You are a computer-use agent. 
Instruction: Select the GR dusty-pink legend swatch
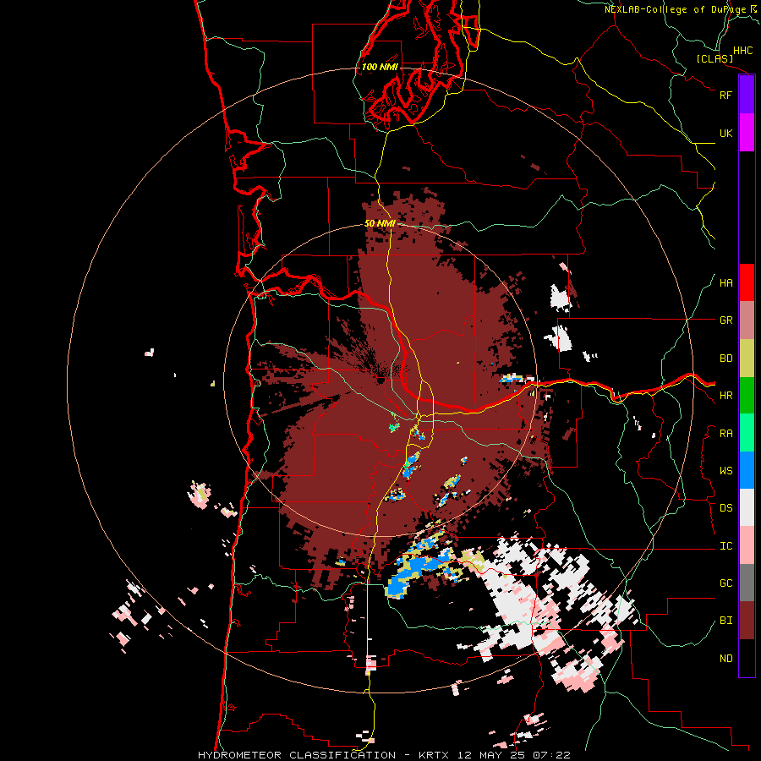click(747, 320)
